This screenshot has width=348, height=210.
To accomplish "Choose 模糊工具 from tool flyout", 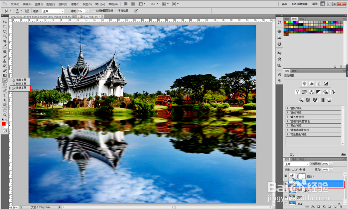I will tap(19, 80).
